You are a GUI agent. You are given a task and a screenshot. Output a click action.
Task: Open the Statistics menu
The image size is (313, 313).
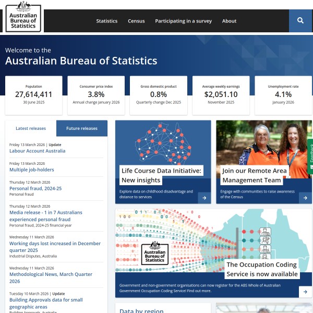point(107,21)
